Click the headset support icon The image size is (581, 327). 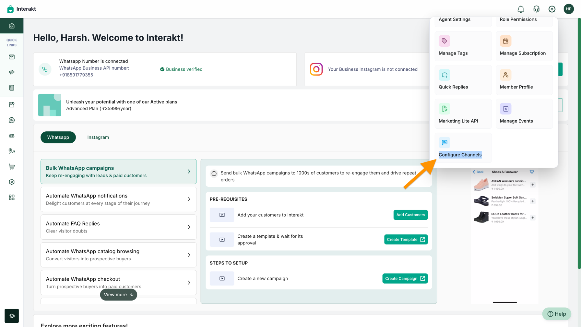coord(536,9)
